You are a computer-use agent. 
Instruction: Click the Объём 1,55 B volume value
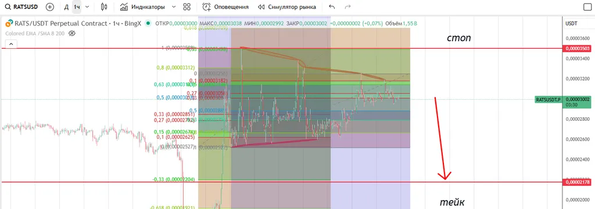point(410,24)
